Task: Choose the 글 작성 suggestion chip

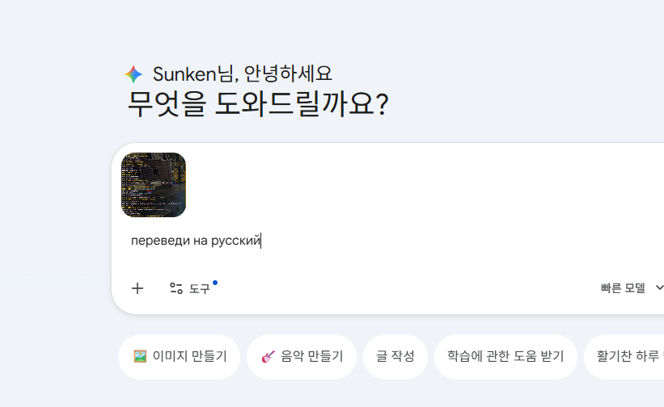Action: pos(395,357)
